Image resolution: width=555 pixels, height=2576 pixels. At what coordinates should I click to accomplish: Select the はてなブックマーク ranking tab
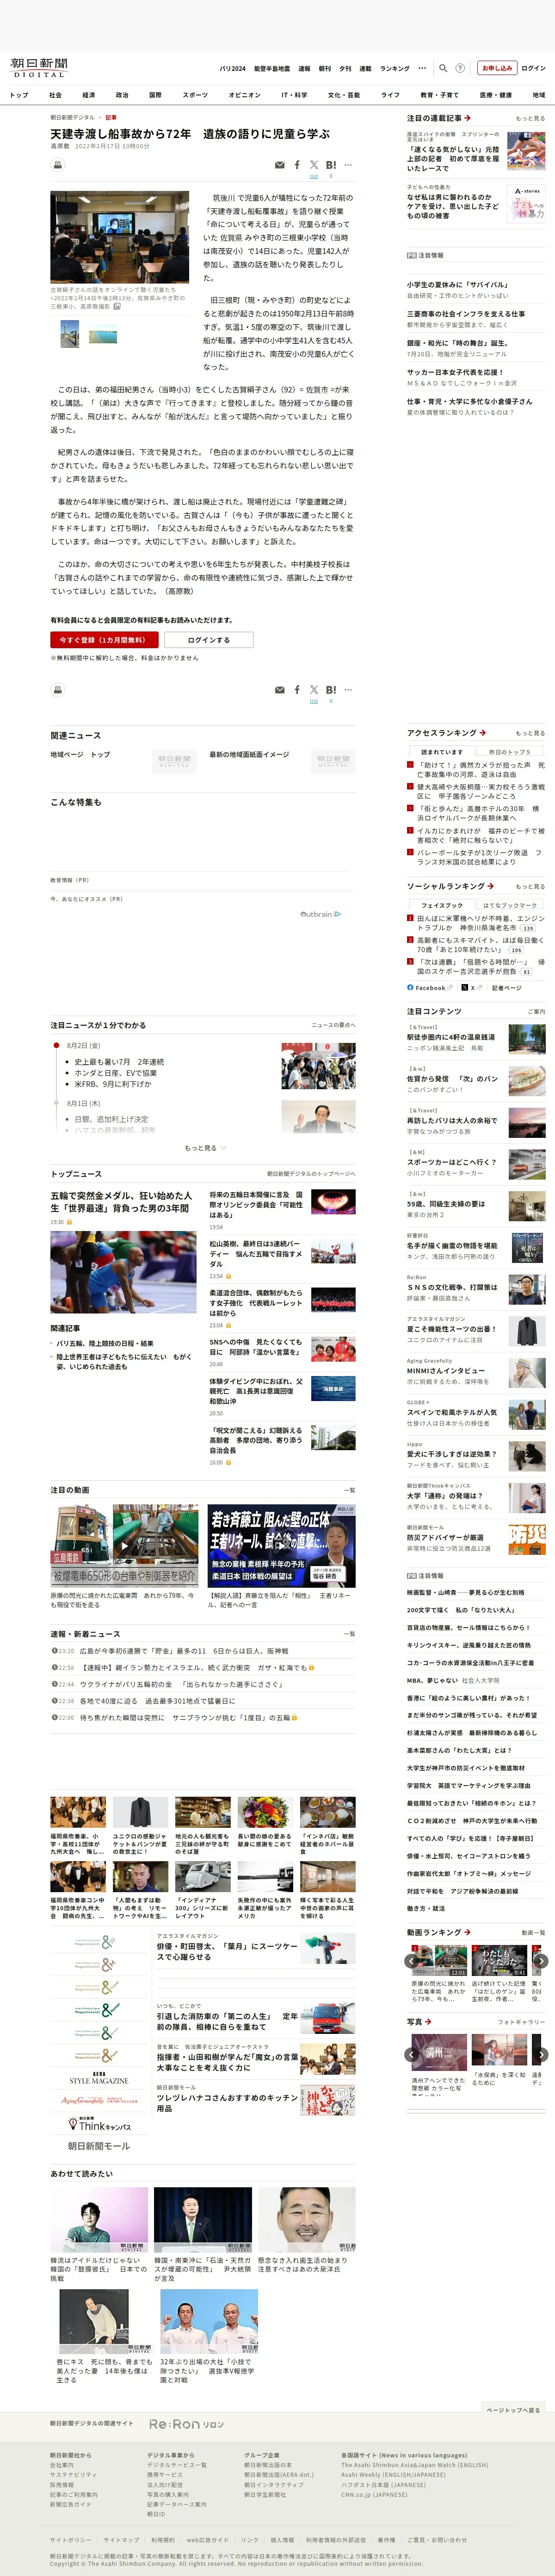(x=510, y=905)
